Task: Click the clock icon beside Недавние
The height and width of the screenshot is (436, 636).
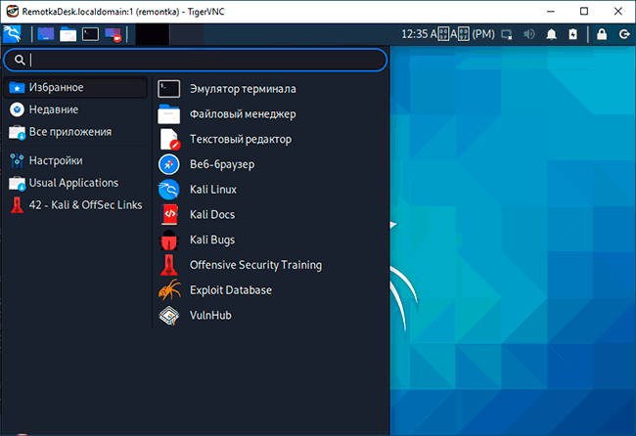Action: [17, 109]
